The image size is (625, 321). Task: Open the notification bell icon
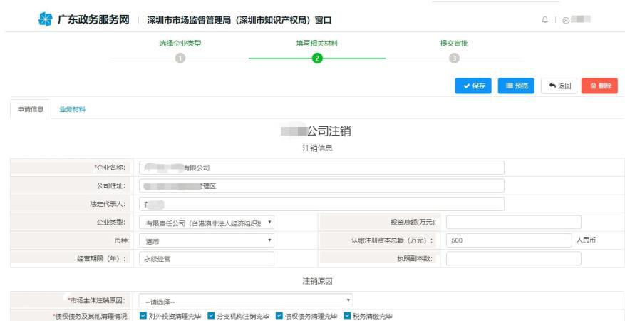pos(545,20)
